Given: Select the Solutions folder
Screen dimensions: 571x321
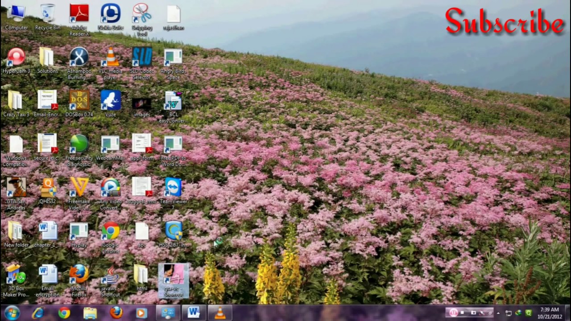Looking at the screenshot, I should coord(47,60).
